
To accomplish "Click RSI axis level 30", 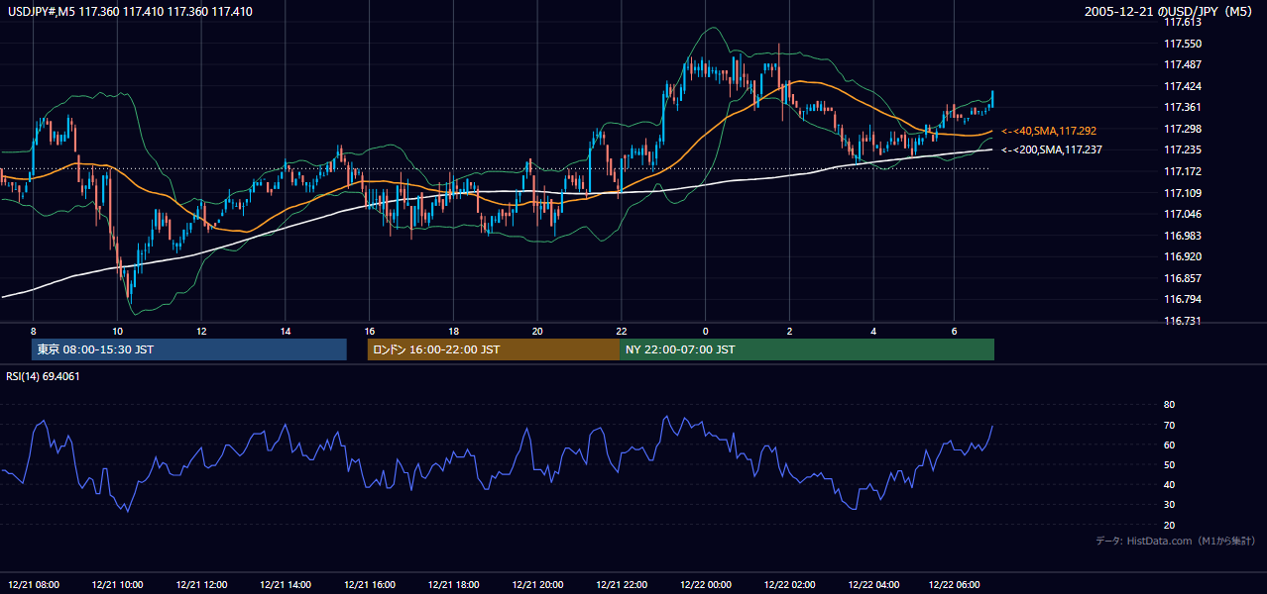I will pyautogui.click(x=1169, y=505).
